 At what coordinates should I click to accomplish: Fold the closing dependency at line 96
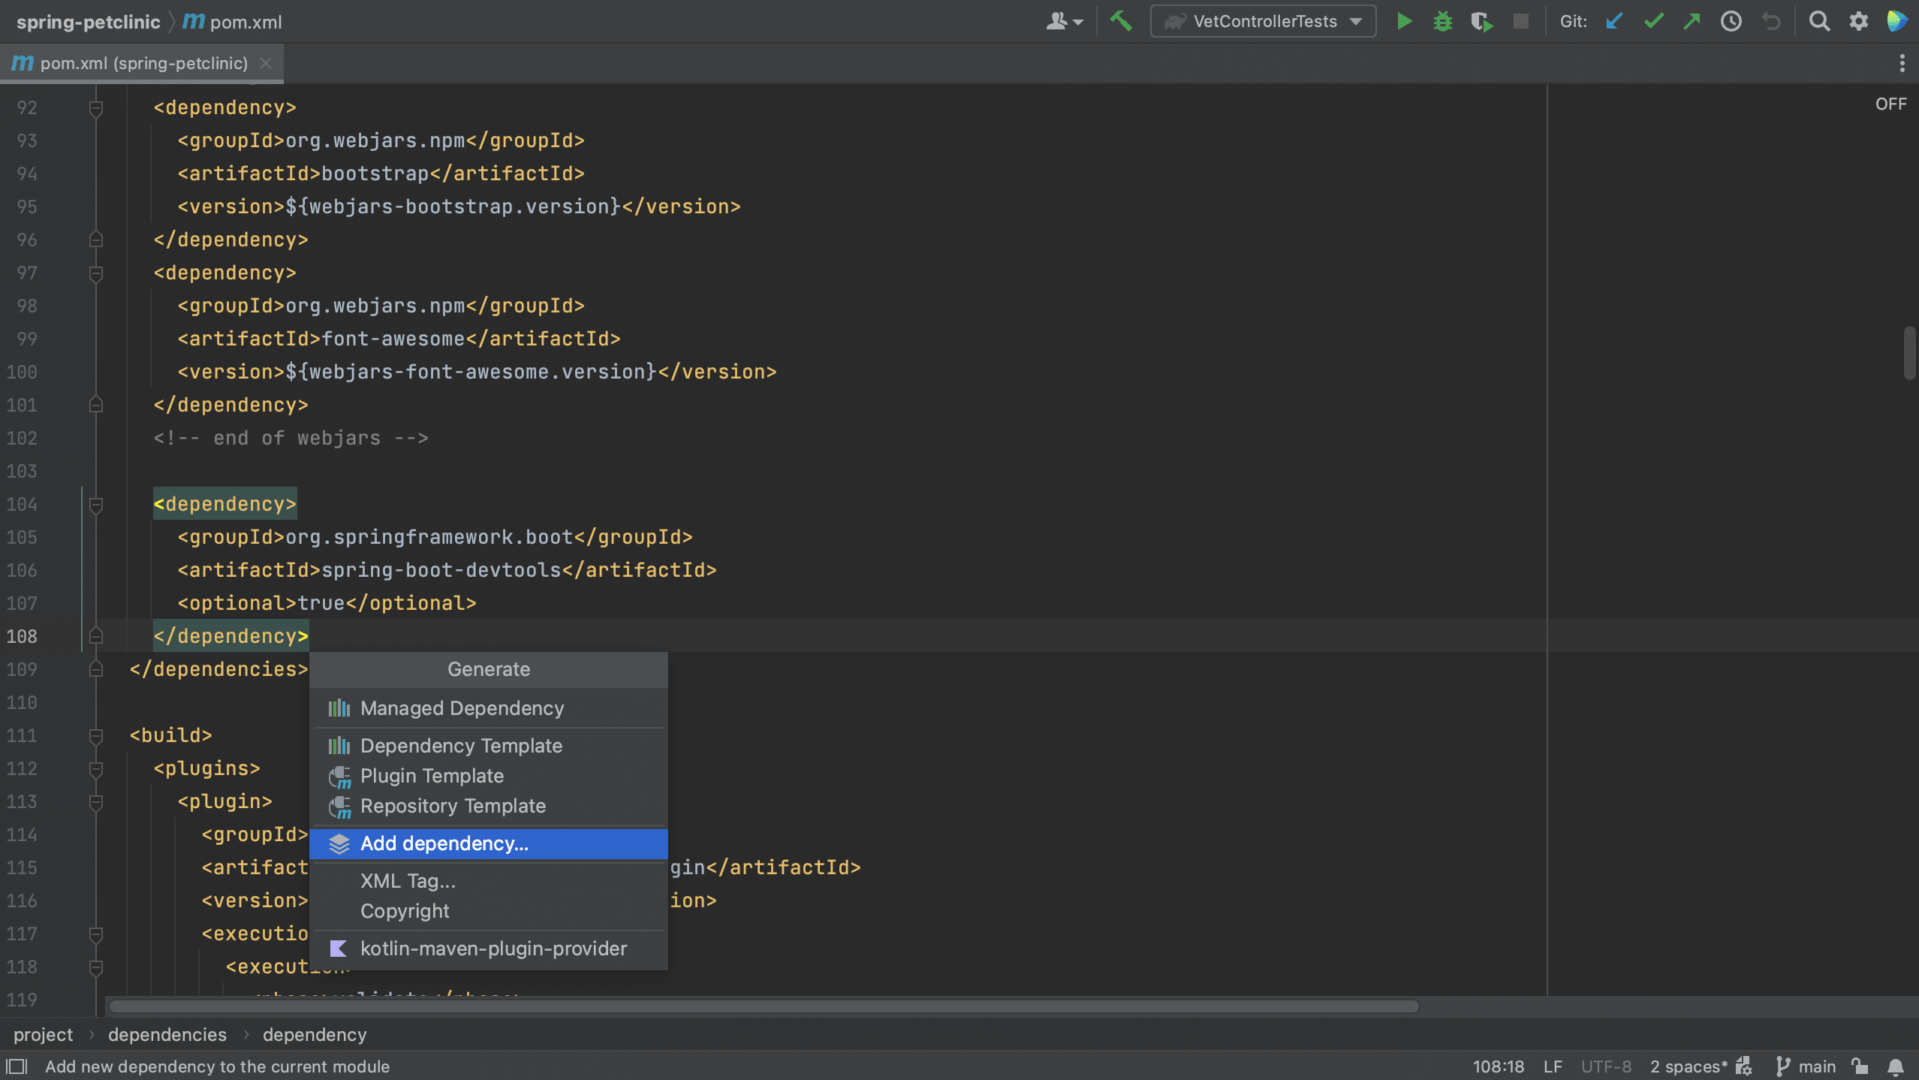coord(96,240)
